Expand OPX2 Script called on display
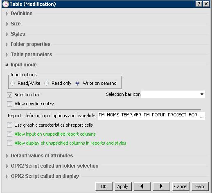The height and width of the screenshot is (193, 212). [7, 176]
